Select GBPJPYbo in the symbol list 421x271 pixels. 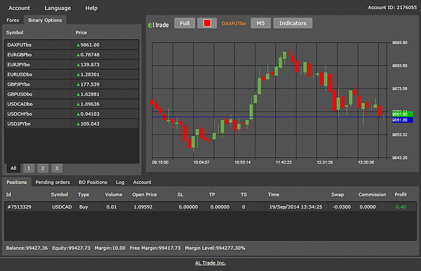[x=72, y=84]
